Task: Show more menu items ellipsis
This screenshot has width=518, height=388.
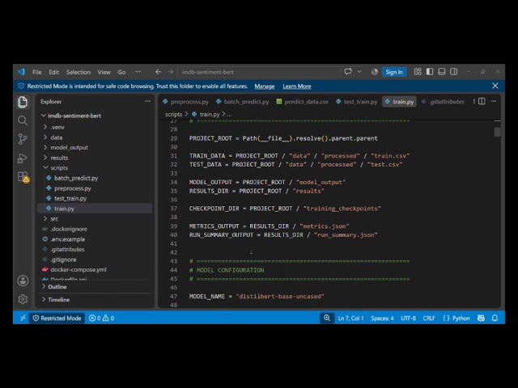Action: pos(138,72)
